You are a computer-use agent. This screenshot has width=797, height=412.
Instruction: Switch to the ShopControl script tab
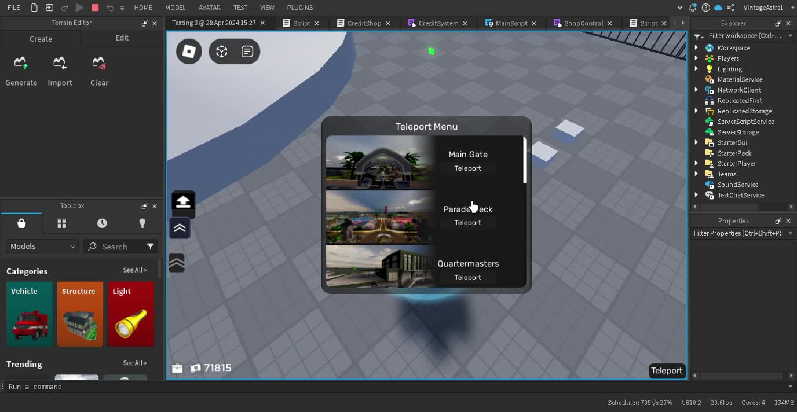click(583, 23)
